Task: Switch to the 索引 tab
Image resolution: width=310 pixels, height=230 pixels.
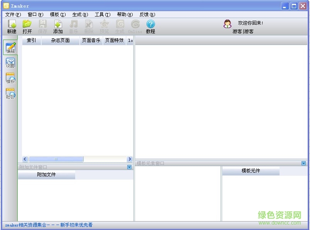Action: [x=31, y=40]
